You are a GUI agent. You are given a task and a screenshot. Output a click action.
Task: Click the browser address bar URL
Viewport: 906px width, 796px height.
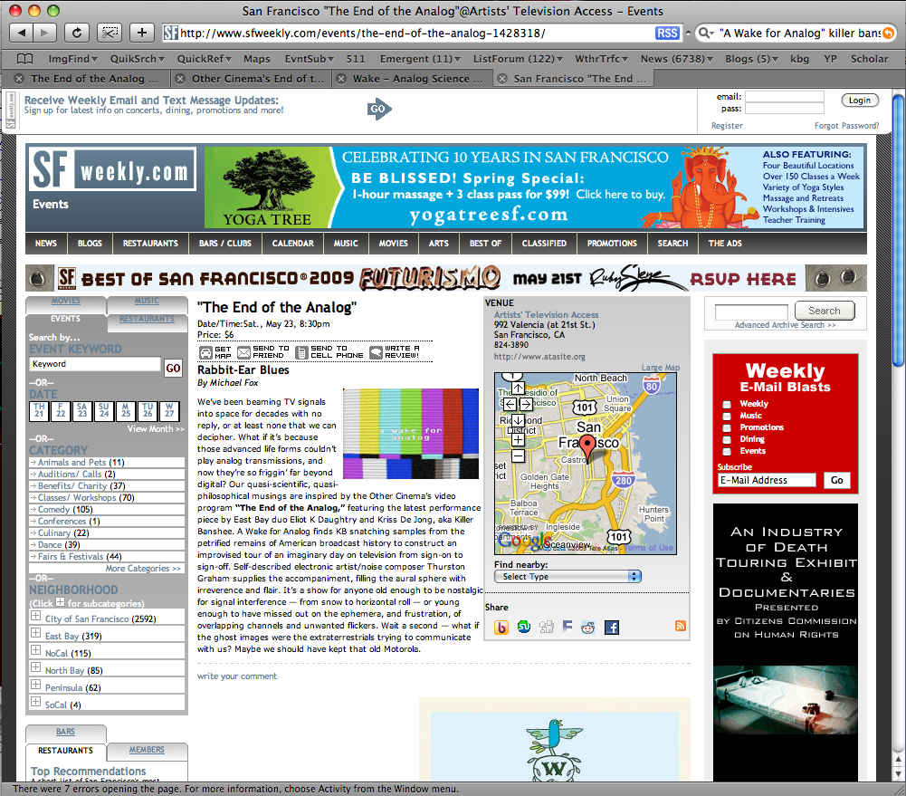[362, 33]
